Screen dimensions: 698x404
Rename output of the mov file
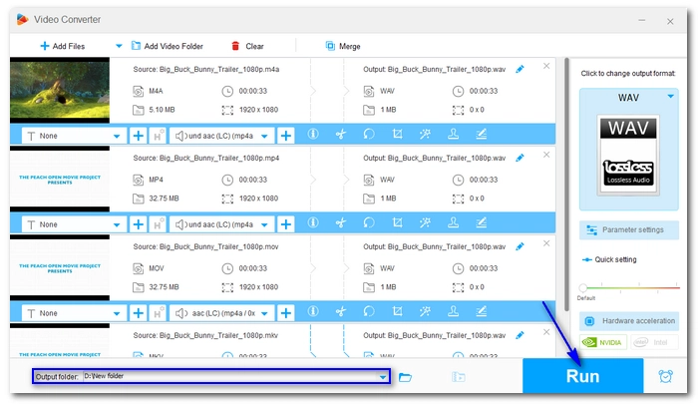tap(520, 246)
